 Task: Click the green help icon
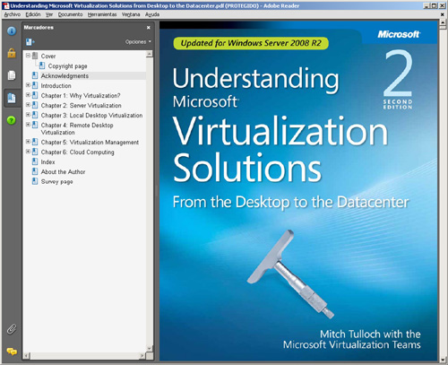click(12, 120)
